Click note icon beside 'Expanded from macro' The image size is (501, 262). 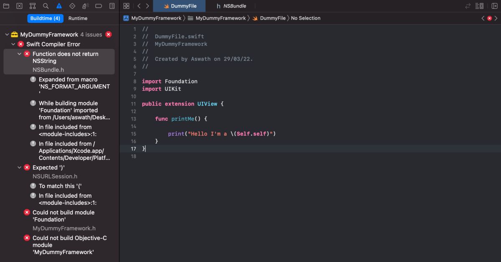(x=33, y=79)
